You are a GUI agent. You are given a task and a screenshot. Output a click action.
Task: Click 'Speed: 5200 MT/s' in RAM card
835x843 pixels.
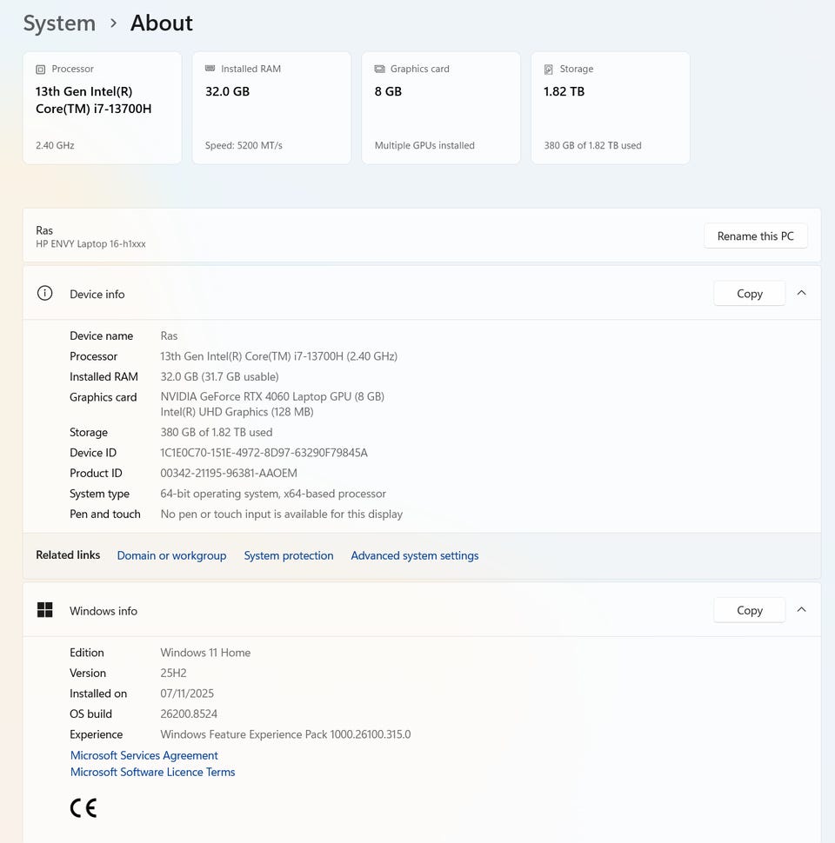coord(244,145)
